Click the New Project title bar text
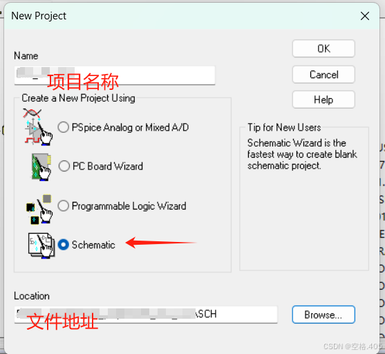 tap(39, 16)
